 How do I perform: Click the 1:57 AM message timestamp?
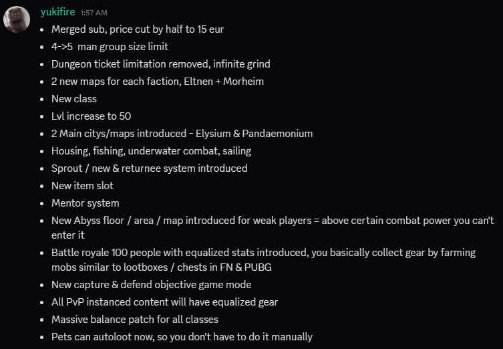click(x=94, y=13)
